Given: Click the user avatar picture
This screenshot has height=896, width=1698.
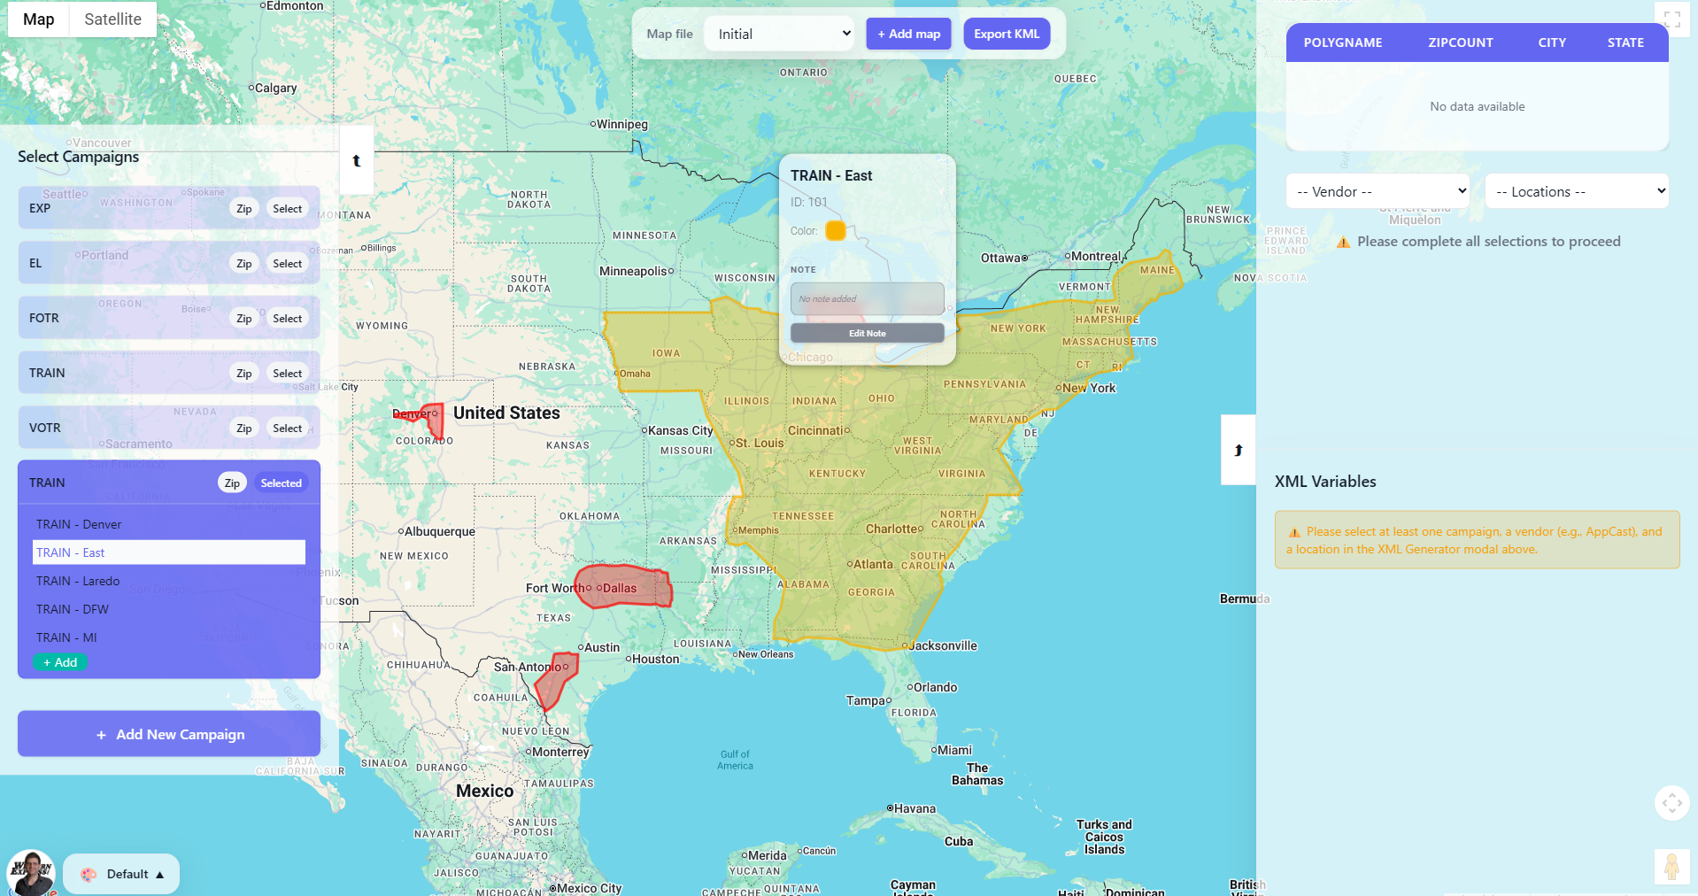Looking at the screenshot, I should pyautogui.click(x=31, y=873).
